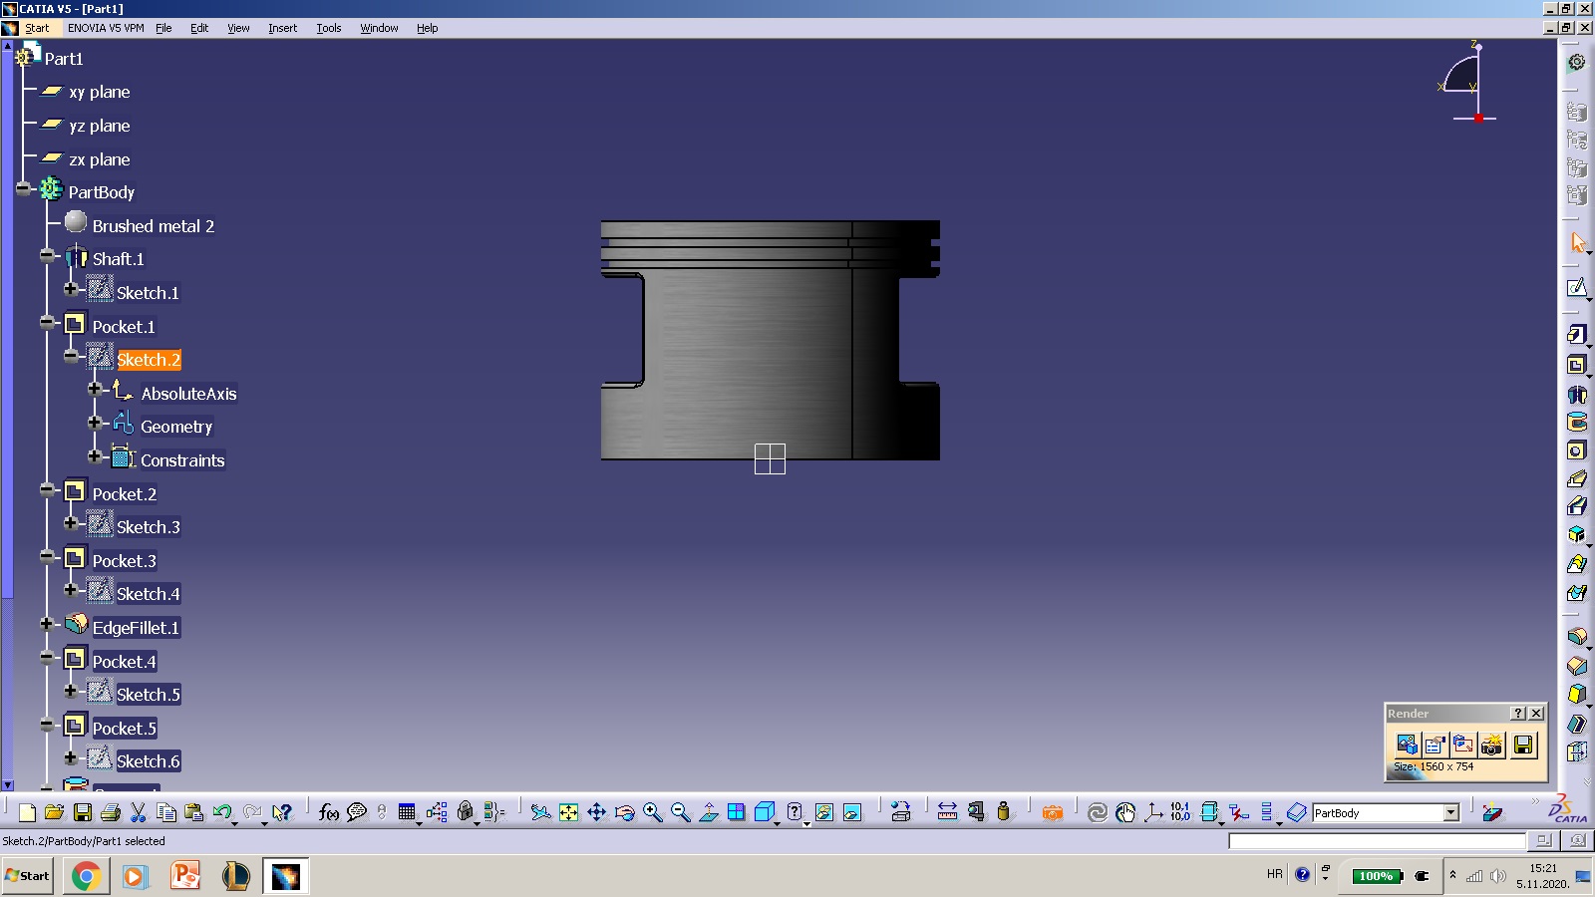The height and width of the screenshot is (897, 1595).
Task: Save rendered image with Render panel floppy icon
Action: (x=1522, y=745)
